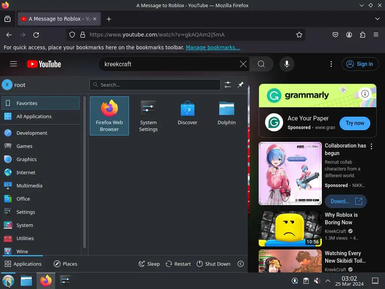This screenshot has width=385, height=289.
Task: Click the clipboard tray icon
Action: click(x=306, y=281)
